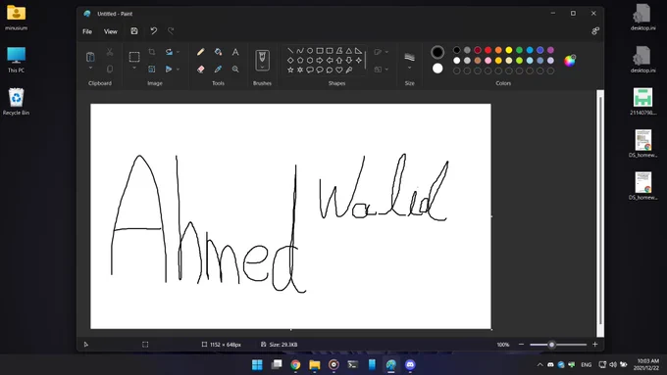Click the Windows Start button
667x375 pixels.
point(257,364)
